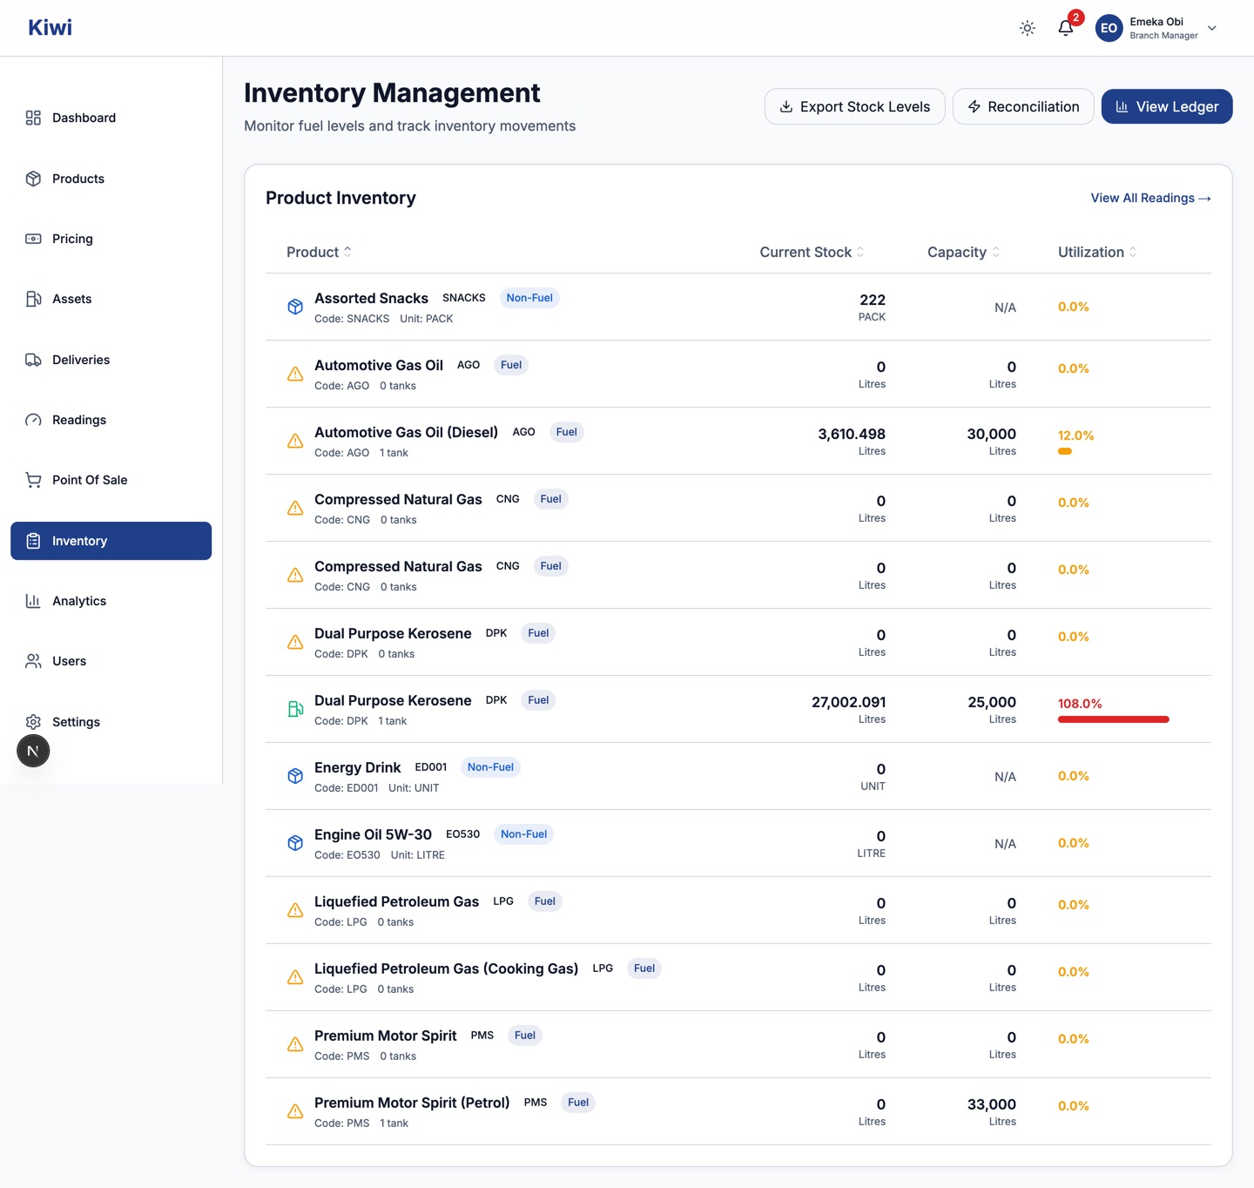The width and height of the screenshot is (1254, 1188).
Task: Click the 25,000 Litres capacity value
Action: pyautogui.click(x=992, y=709)
